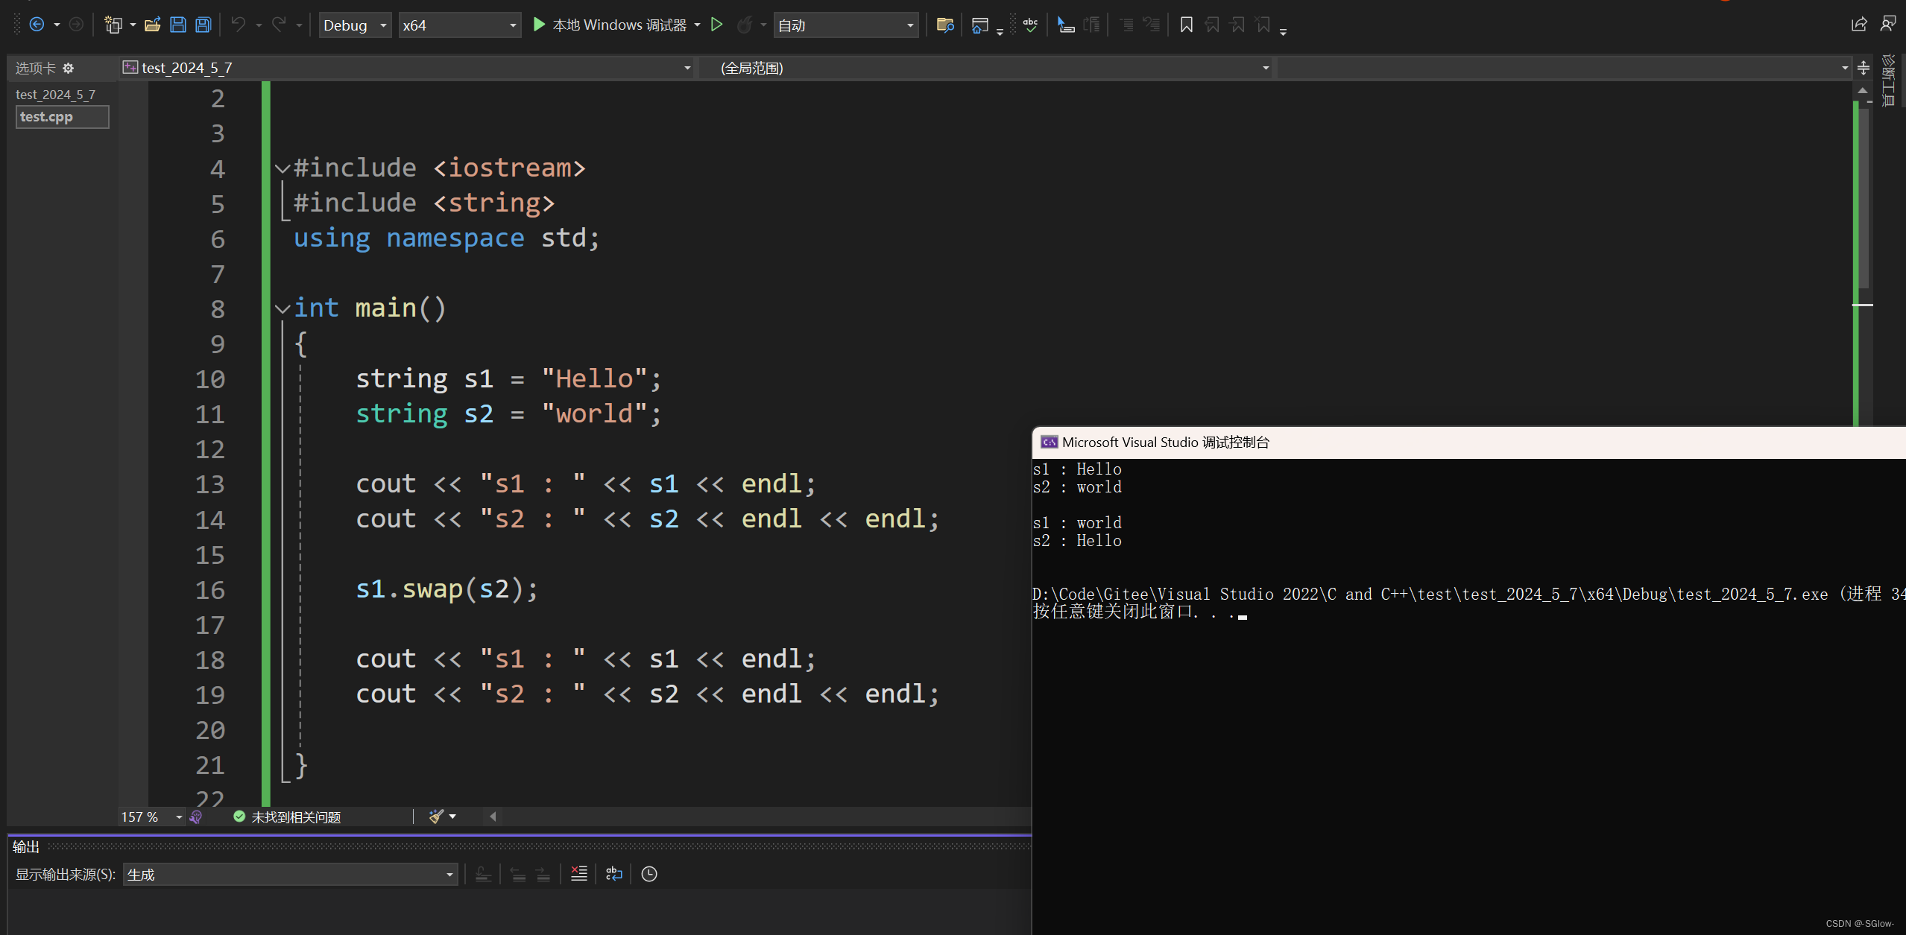Open the output source dropdown
This screenshot has height=935, width=1906.
(290, 875)
